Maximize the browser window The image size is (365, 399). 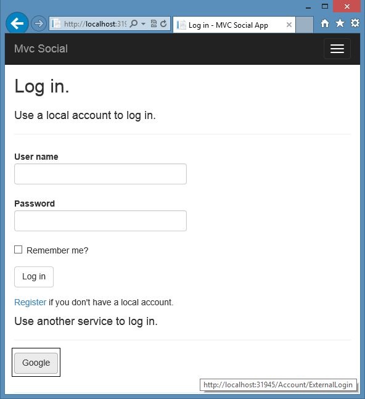[x=325, y=6]
